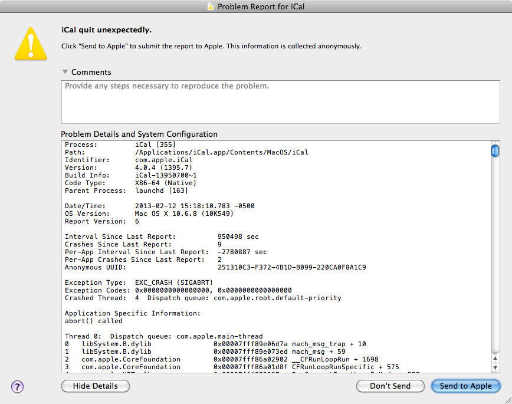The image size is (512, 404).
Task: Submit the report with Send to Apple
Action: 465,386
